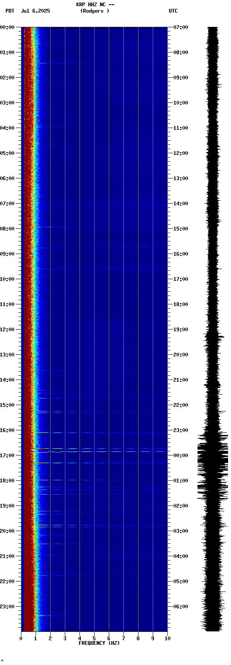Click the 18:00 PDT time label
231x665 pixels.
pos(7,481)
